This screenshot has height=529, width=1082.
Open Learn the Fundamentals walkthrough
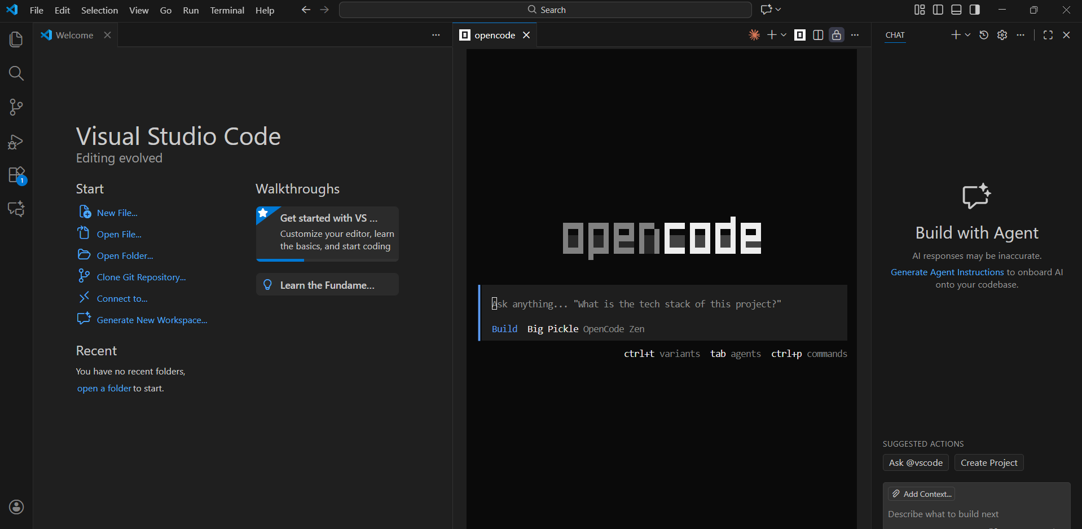(x=327, y=285)
